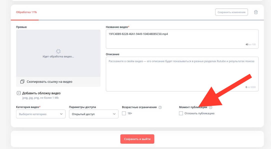Focus the Описание text area
Viewport: 271px width, 149px height.
pos(182,74)
